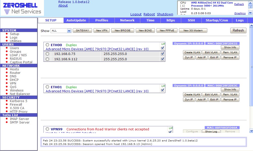Open Utilities in the SYSTEM menu
The height and width of the screenshot is (151, 253).
[x=15, y=41]
